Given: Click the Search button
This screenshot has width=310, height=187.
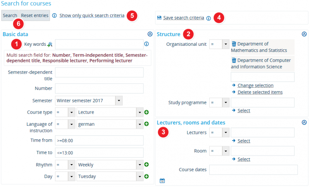Looking at the screenshot, I should (x=10, y=16).
